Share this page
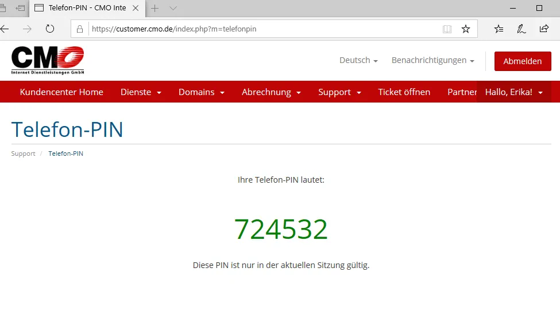Screen dimensions: 560x311 pyautogui.click(x=544, y=29)
